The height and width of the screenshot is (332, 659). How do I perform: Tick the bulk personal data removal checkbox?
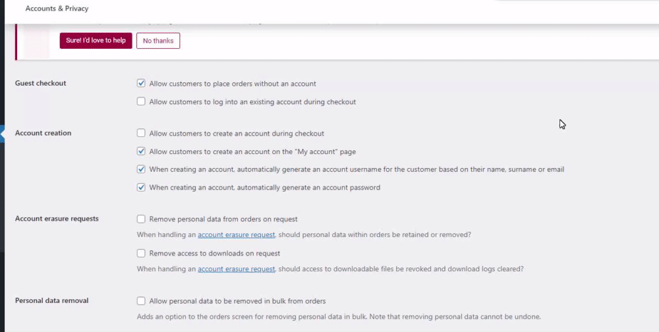[141, 301]
